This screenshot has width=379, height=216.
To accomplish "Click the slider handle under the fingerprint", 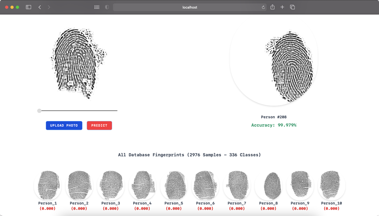I will [x=39, y=111].
